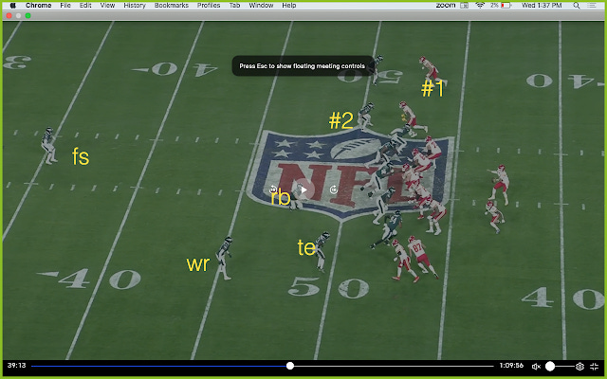This screenshot has width=607, height=379.
Task: Click the video progress bar scrubber handle
Action: tap(290, 366)
